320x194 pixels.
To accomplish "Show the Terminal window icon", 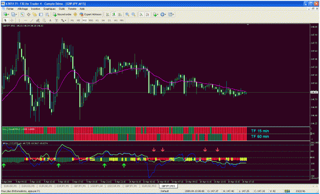I will (x=41, y=14).
